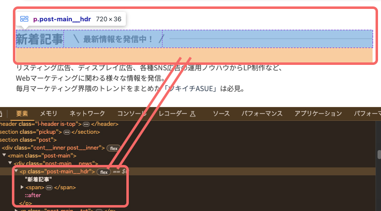This screenshot has height=211, width=381.
Task: Expand the header l-header is-top ellipsis
Action: pyautogui.click(x=86, y=124)
